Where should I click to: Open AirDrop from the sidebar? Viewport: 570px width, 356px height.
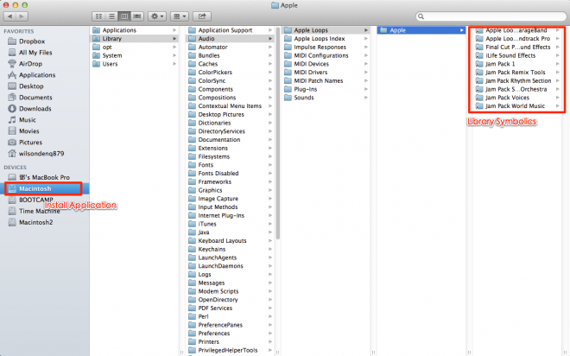tap(32, 63)
